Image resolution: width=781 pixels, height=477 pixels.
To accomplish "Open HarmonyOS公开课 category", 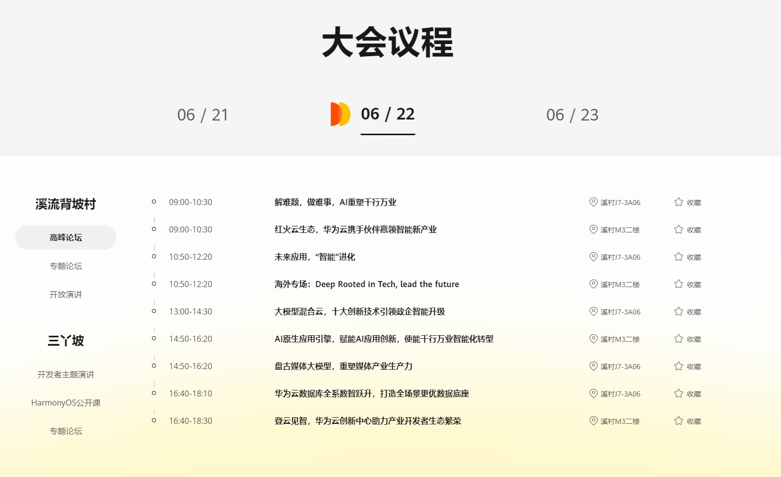I will click(x=66, y=403).
